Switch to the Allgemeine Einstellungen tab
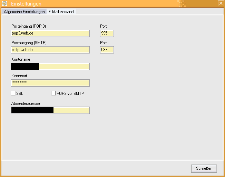The height and width of the screenshot is (177, 225). click(24, 12)
